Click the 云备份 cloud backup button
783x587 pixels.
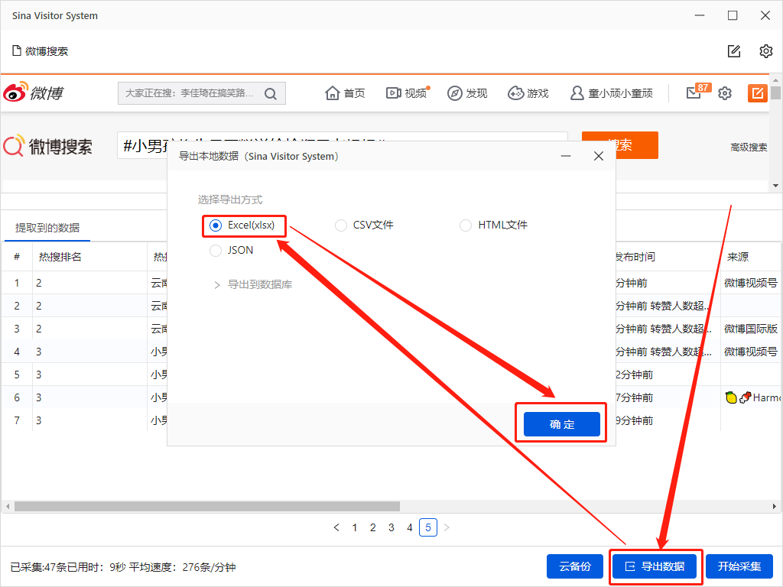click(x=575, y=566)
